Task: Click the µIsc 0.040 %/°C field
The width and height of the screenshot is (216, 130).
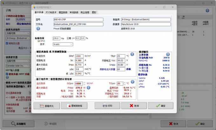Action: (79, 74)
